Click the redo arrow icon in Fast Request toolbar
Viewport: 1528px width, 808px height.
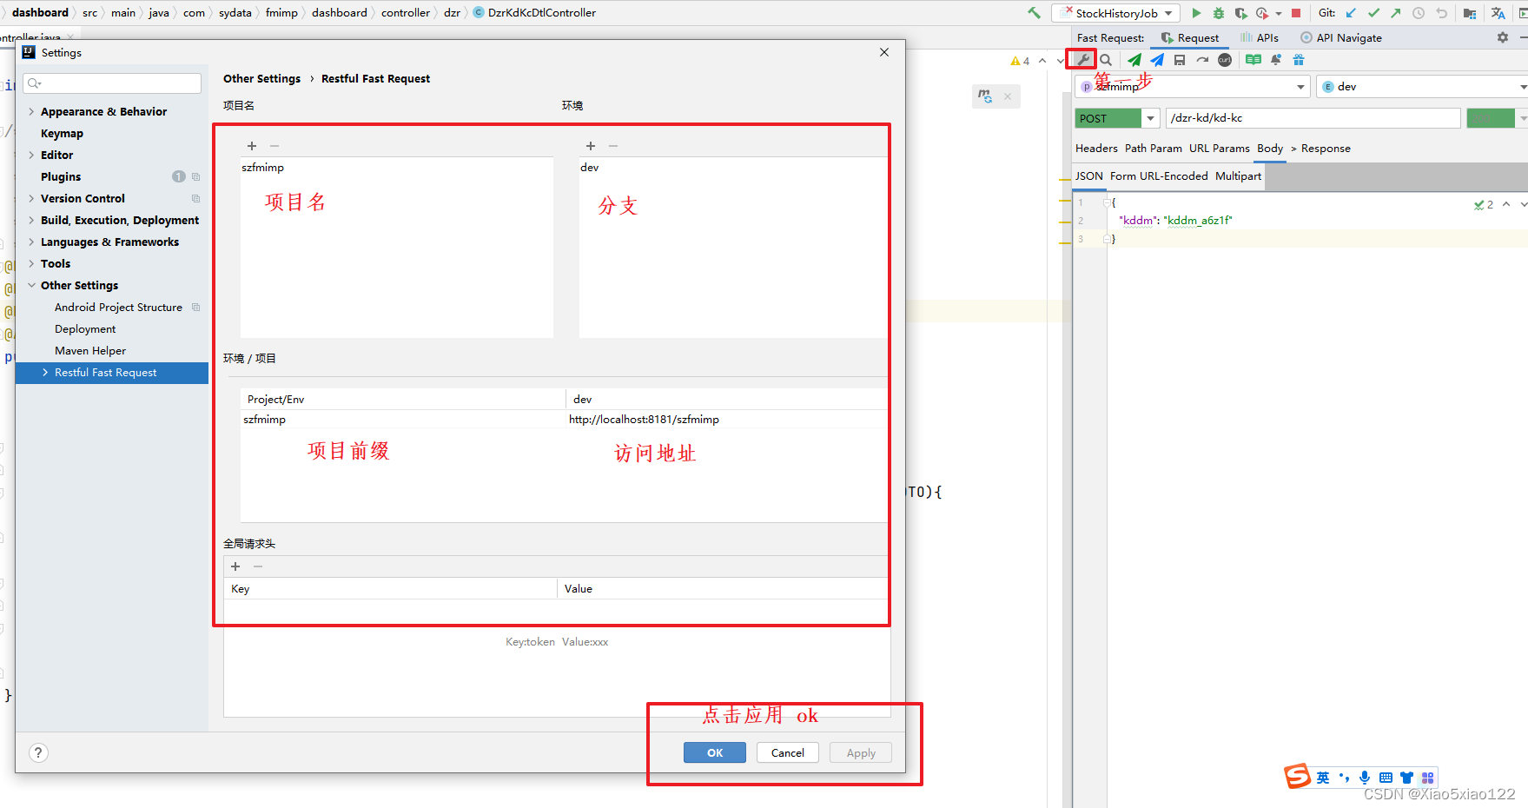click(1202, 60)
